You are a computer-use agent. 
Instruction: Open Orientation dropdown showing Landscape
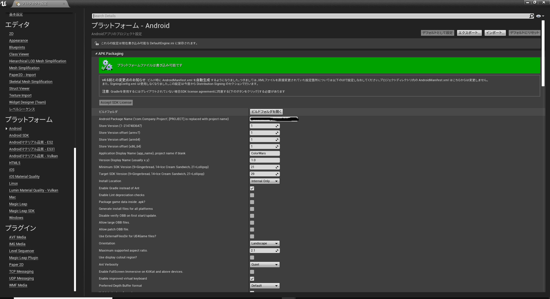pyautogui.click(x=264, y=244)
